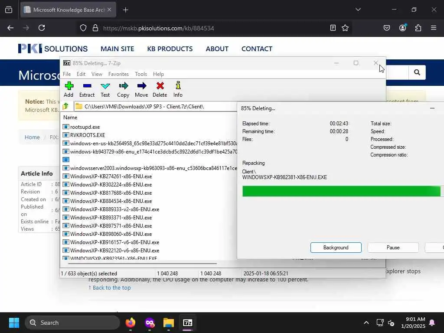Open reader view icon in address bar

[333, 28]
